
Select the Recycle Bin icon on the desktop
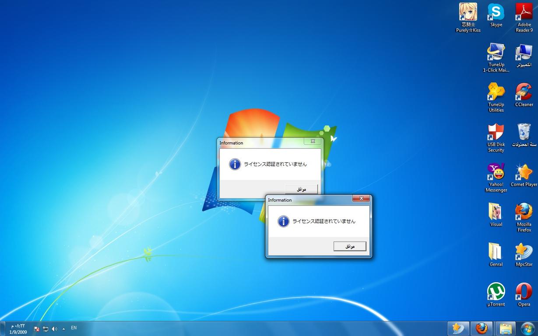pos(524,132)
